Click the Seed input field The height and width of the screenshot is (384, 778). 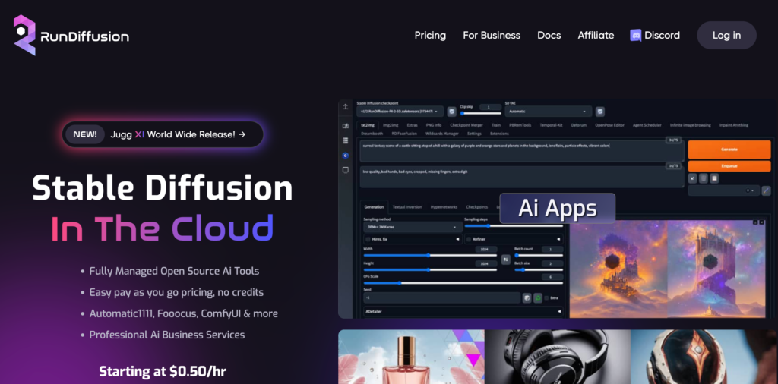pos(441,297)
